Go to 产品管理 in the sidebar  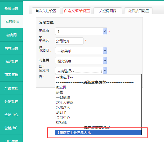point(11,88)
